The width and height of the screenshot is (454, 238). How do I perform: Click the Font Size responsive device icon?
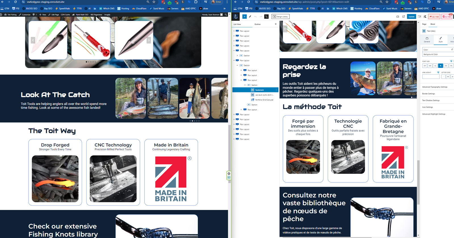click(x=451, y=61)
